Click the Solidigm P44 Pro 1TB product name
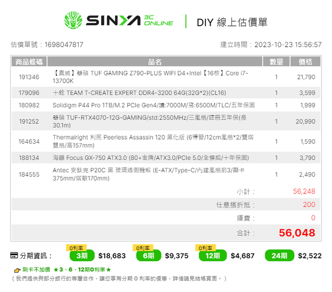332x292 pixels. click(x=154, y=105)
